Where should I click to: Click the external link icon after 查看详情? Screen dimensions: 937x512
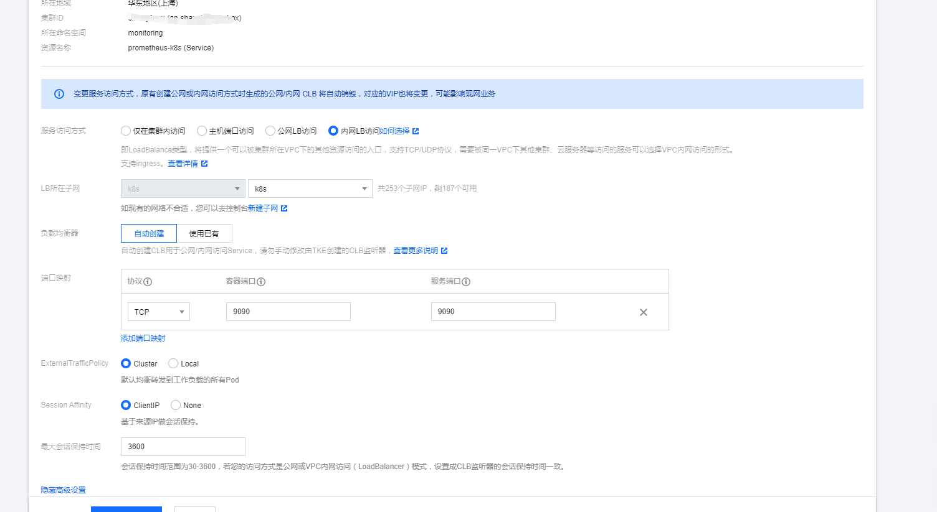click(204, 164)
